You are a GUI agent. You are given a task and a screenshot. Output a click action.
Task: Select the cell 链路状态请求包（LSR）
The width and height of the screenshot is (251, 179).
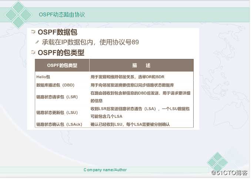tap(57, 97)
